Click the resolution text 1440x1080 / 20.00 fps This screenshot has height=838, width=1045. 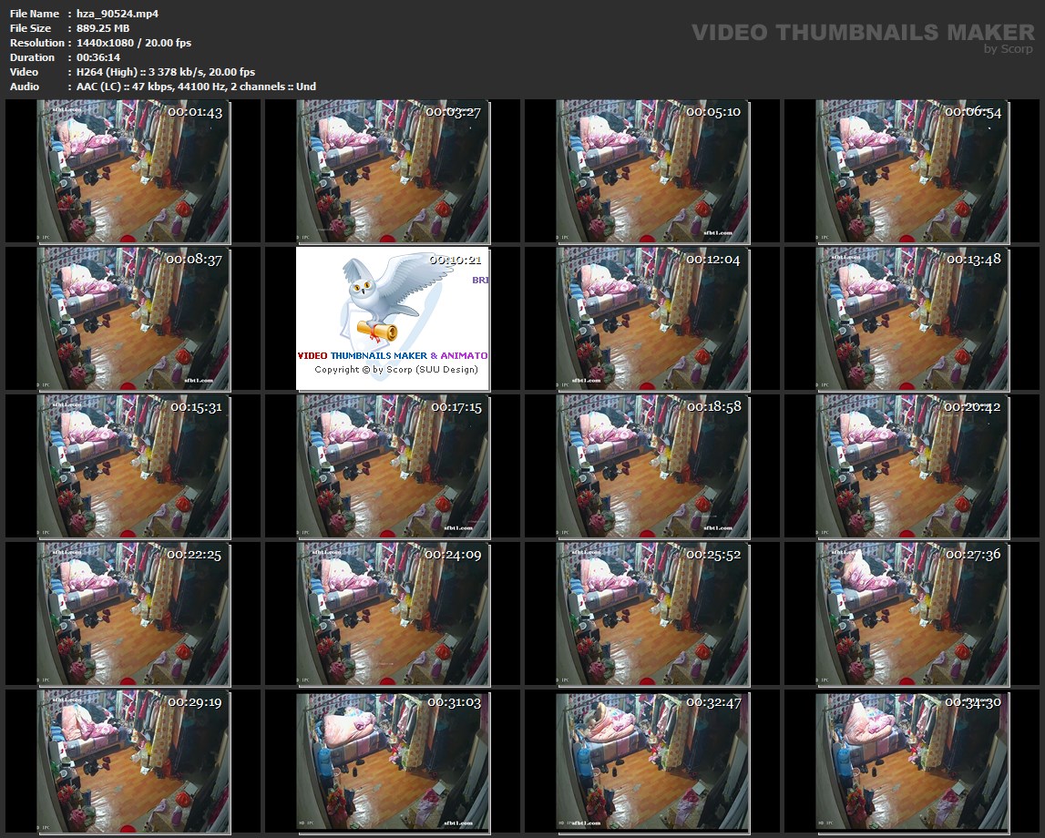[133, 43]
